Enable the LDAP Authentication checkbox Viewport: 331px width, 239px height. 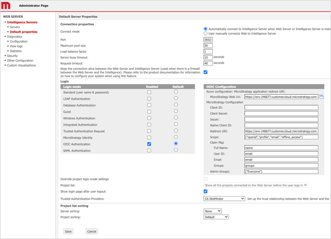click(149, 99)
